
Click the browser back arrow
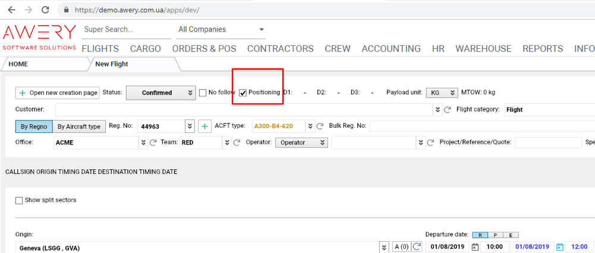coord(11,10)
